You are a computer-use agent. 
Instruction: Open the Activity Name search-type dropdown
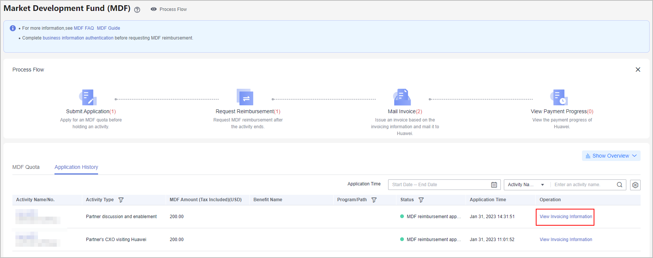[x=526, y=185]
